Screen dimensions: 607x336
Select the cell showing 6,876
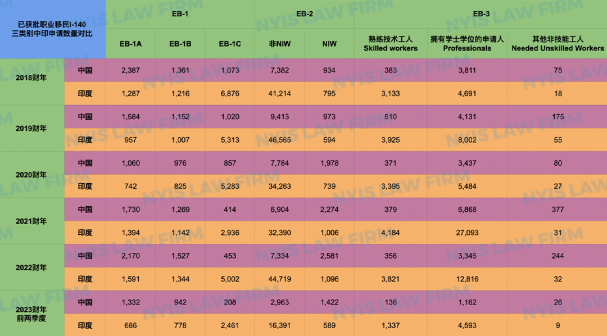(230, 93)
